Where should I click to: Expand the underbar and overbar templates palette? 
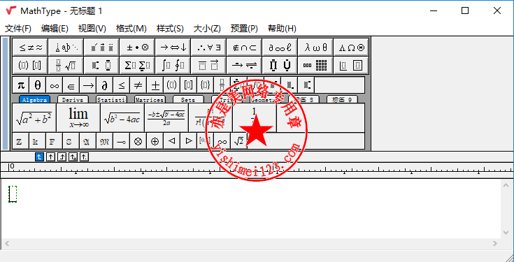(x=208, y=66)
